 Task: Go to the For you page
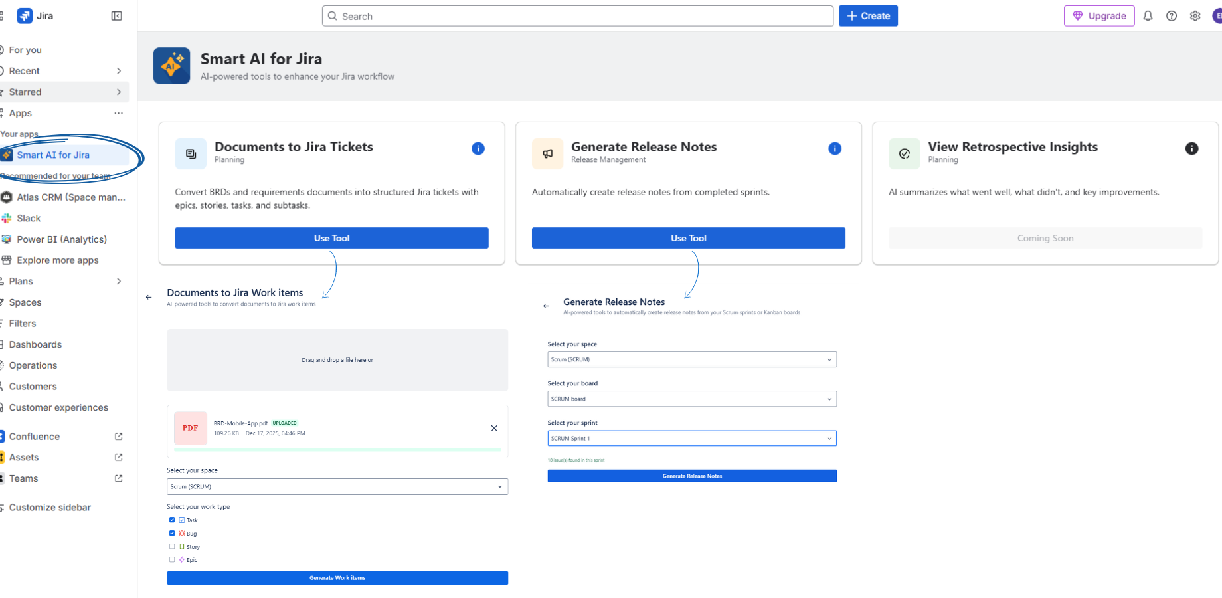tap(25, 49)
